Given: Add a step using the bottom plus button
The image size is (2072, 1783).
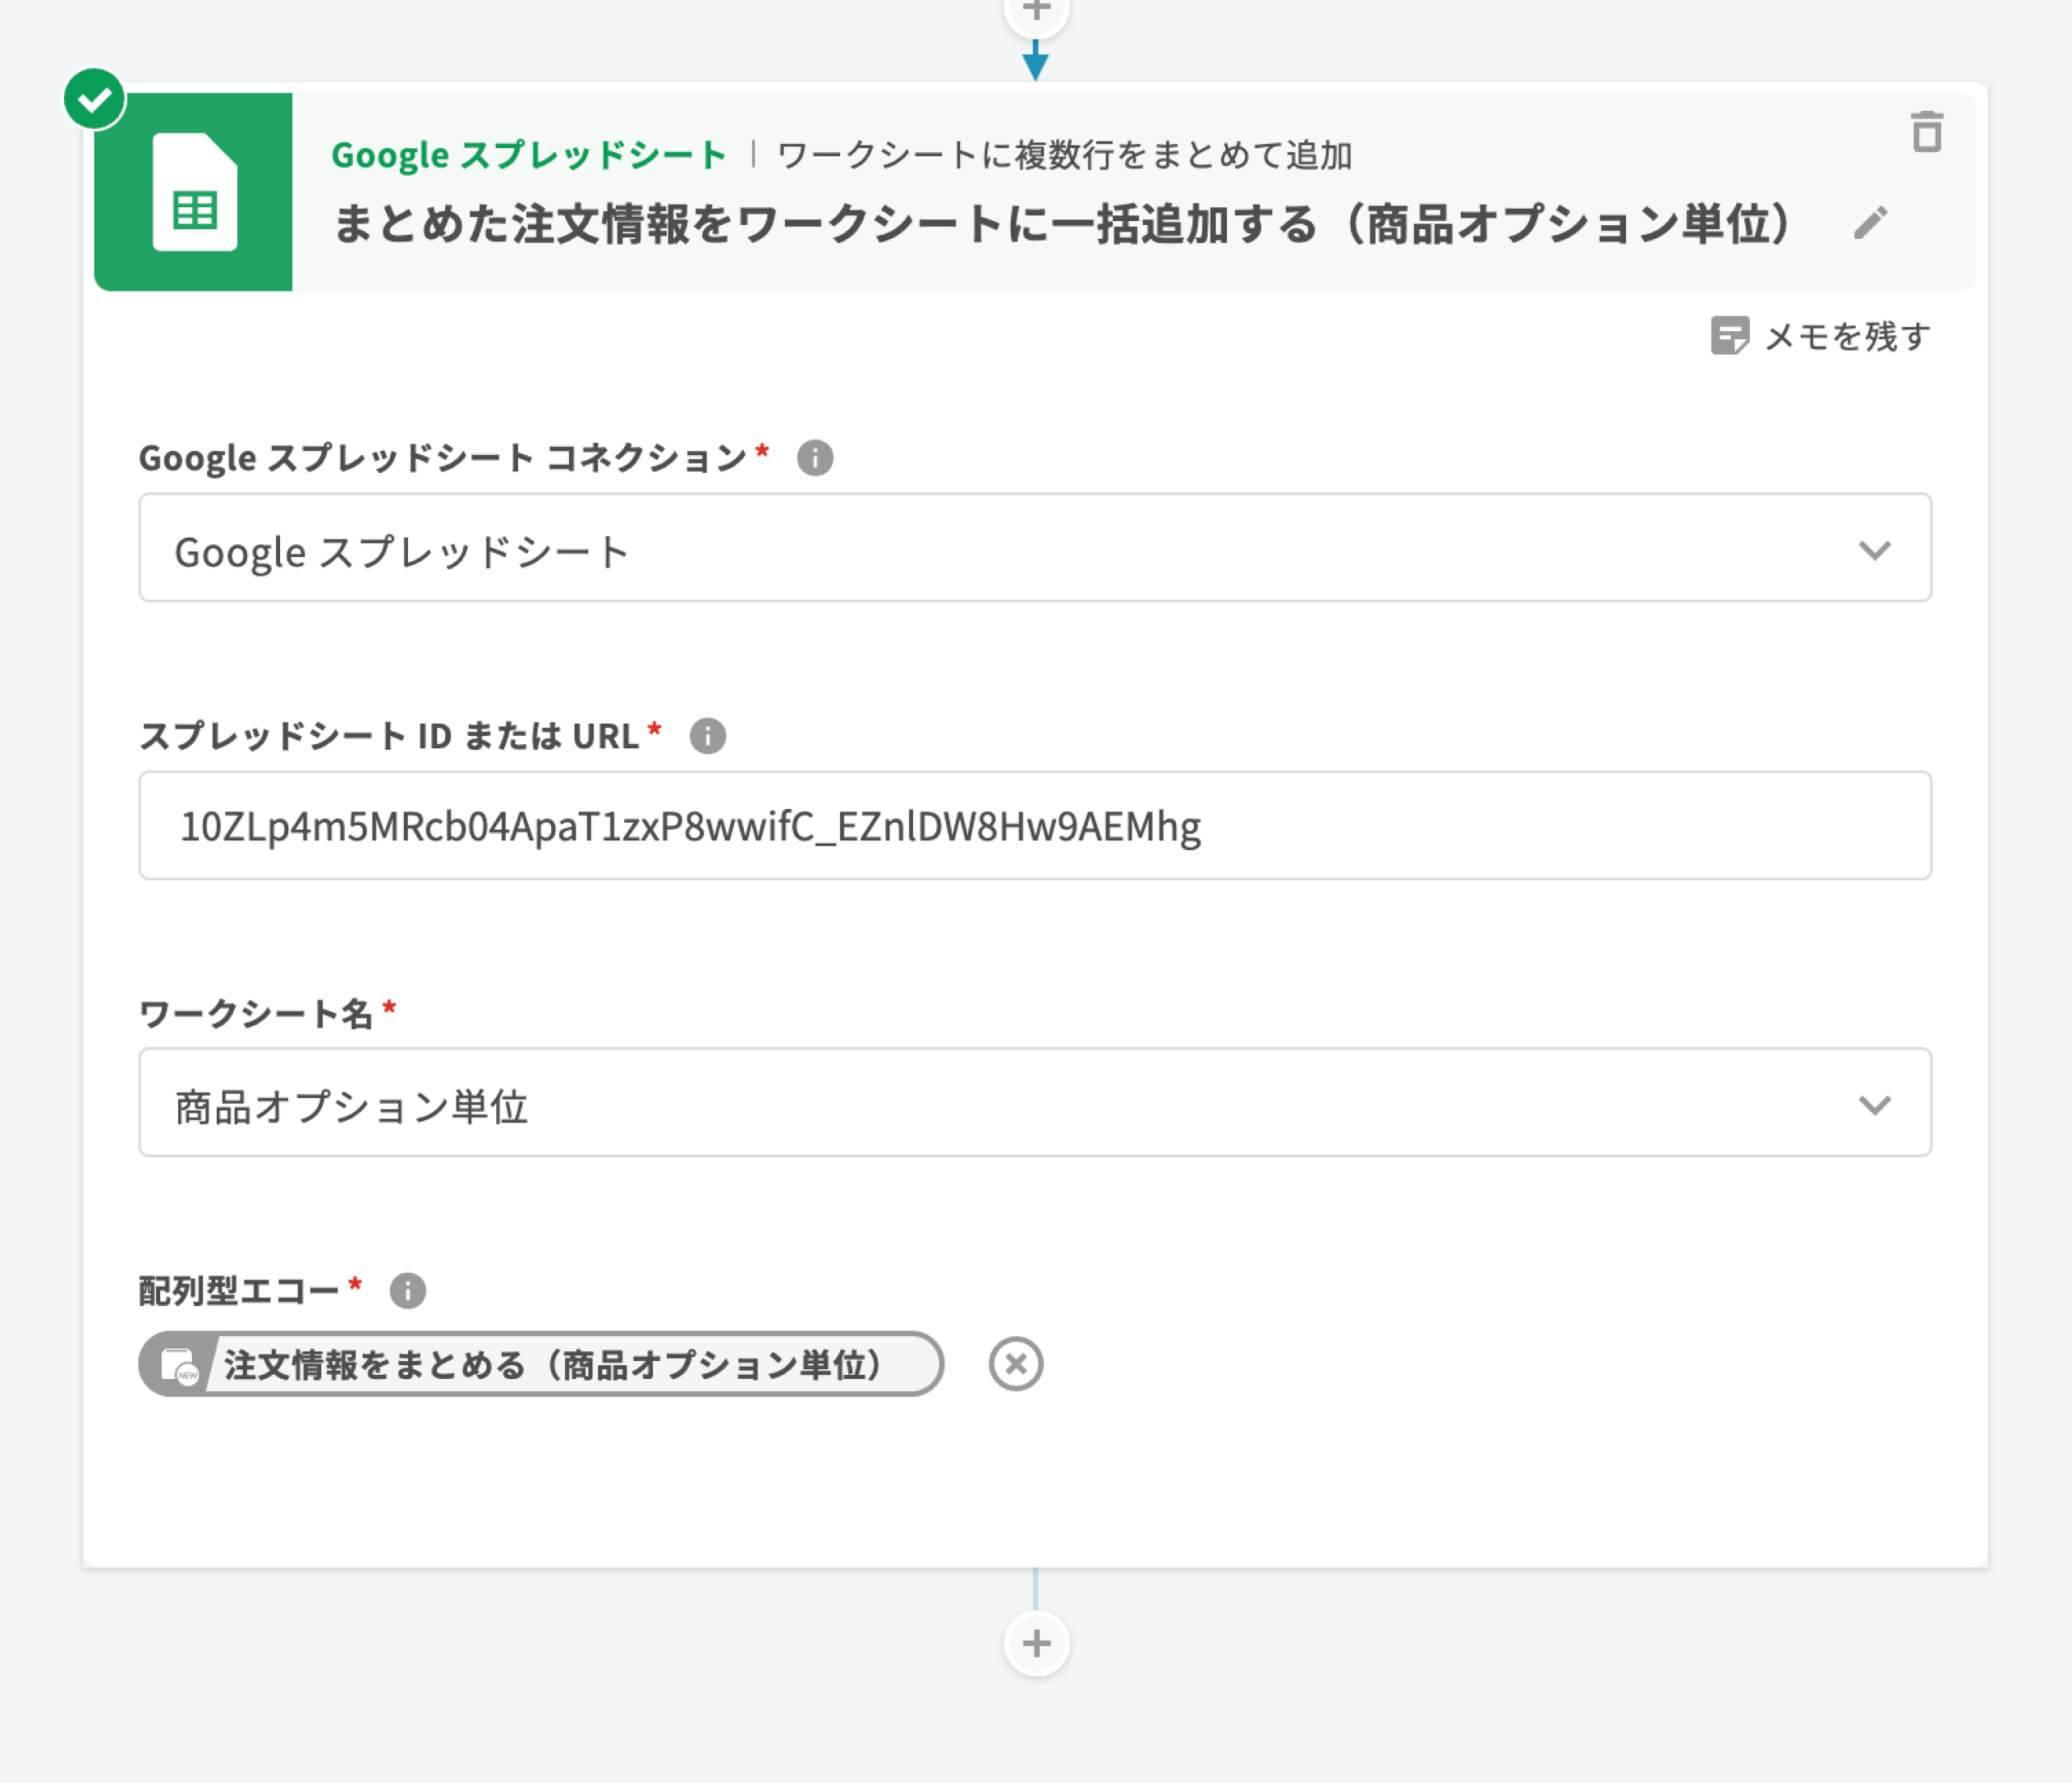Looking at the screenshot, I should [1036, 1643].
